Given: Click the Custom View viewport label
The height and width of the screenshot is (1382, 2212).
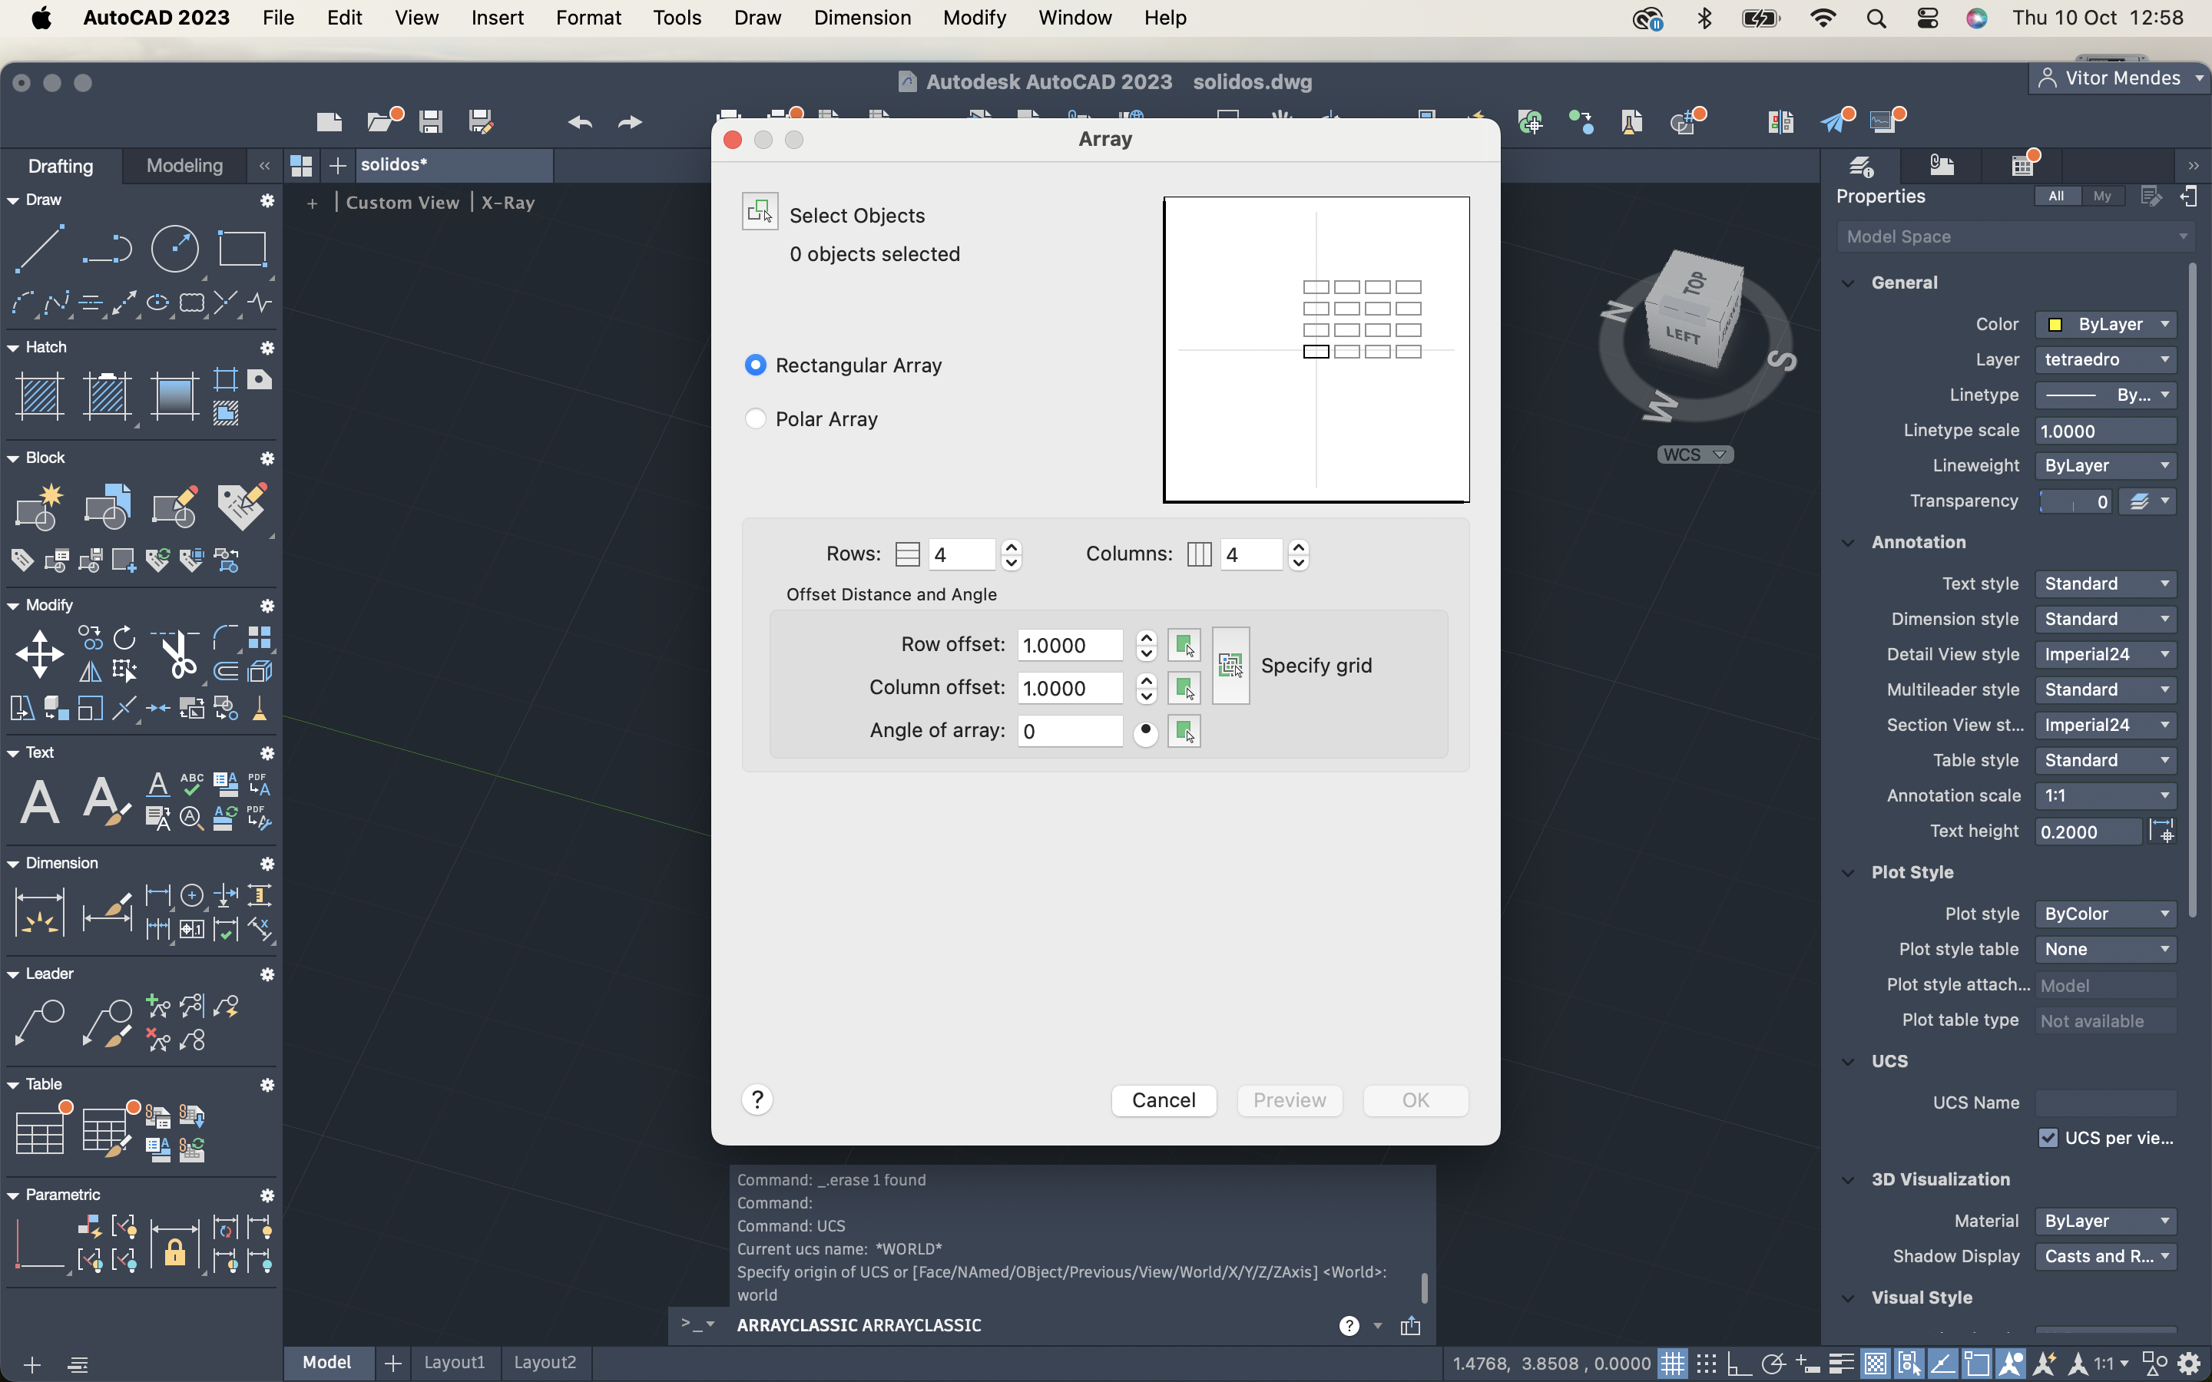Looking at the screenshot, I should pyautogui.click(x=402, y=203).
